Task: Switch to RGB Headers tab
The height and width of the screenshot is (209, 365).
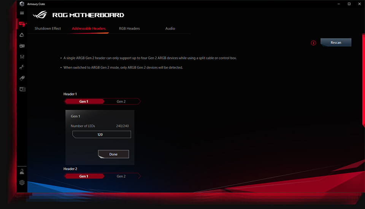Action: 129,28
